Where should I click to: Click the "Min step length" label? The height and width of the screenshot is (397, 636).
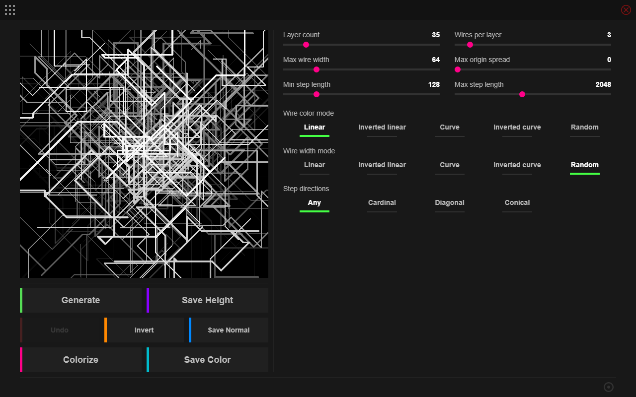tap(307, 84)
